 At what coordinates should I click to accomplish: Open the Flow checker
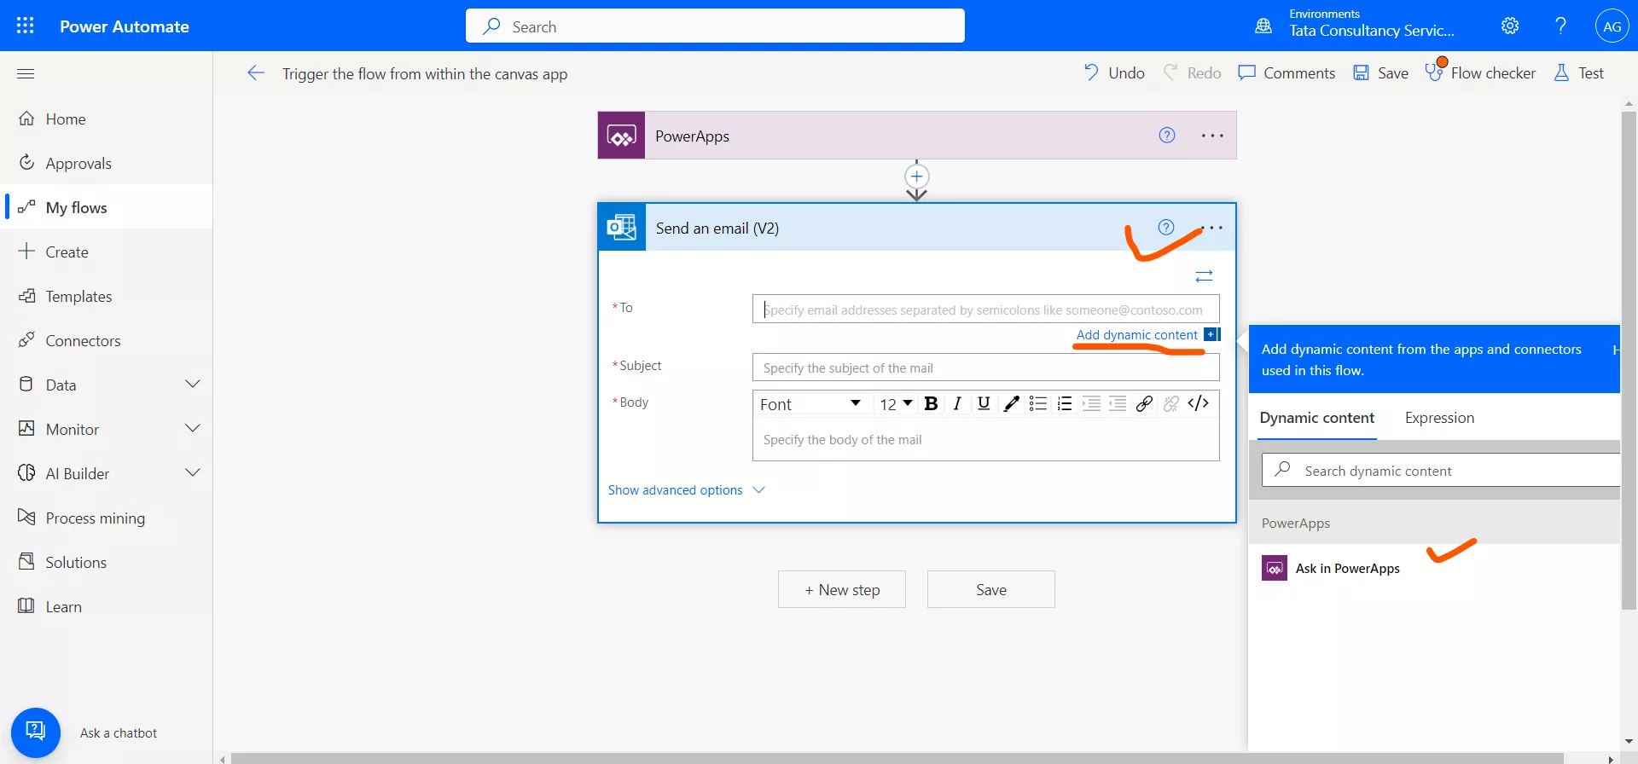[1480, 72]
